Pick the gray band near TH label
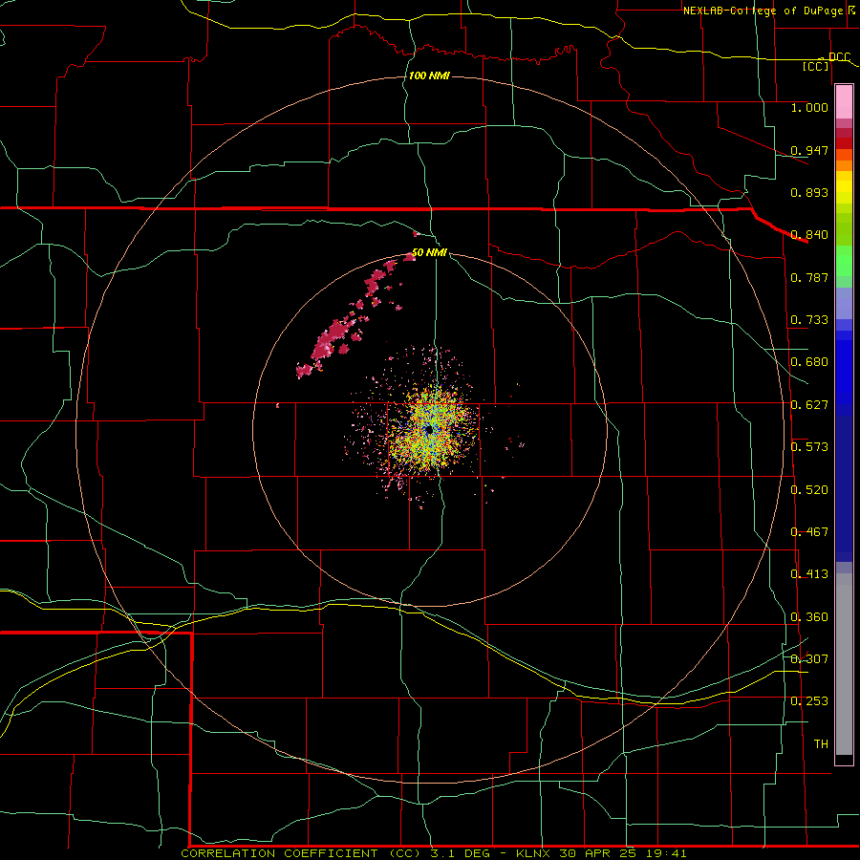The width and height of the screenshot is (860, 860). coord(844,664)
